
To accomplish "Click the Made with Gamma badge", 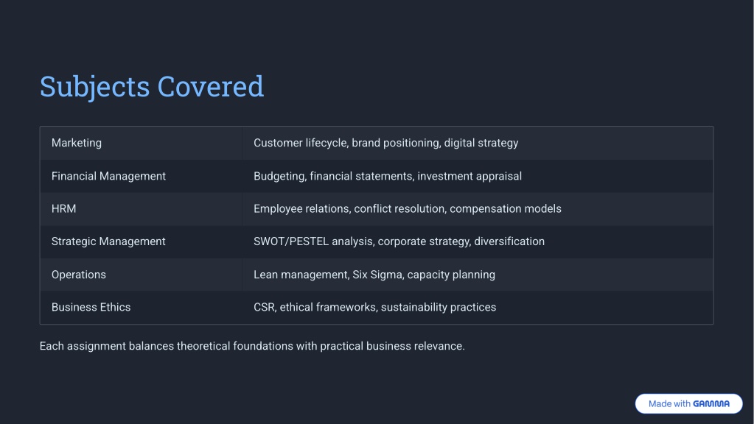I will point(688,404).
